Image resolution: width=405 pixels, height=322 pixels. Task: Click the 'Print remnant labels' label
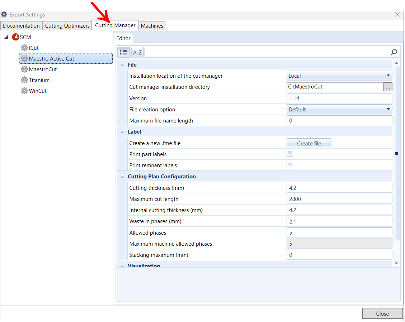(x=153, y=165)
